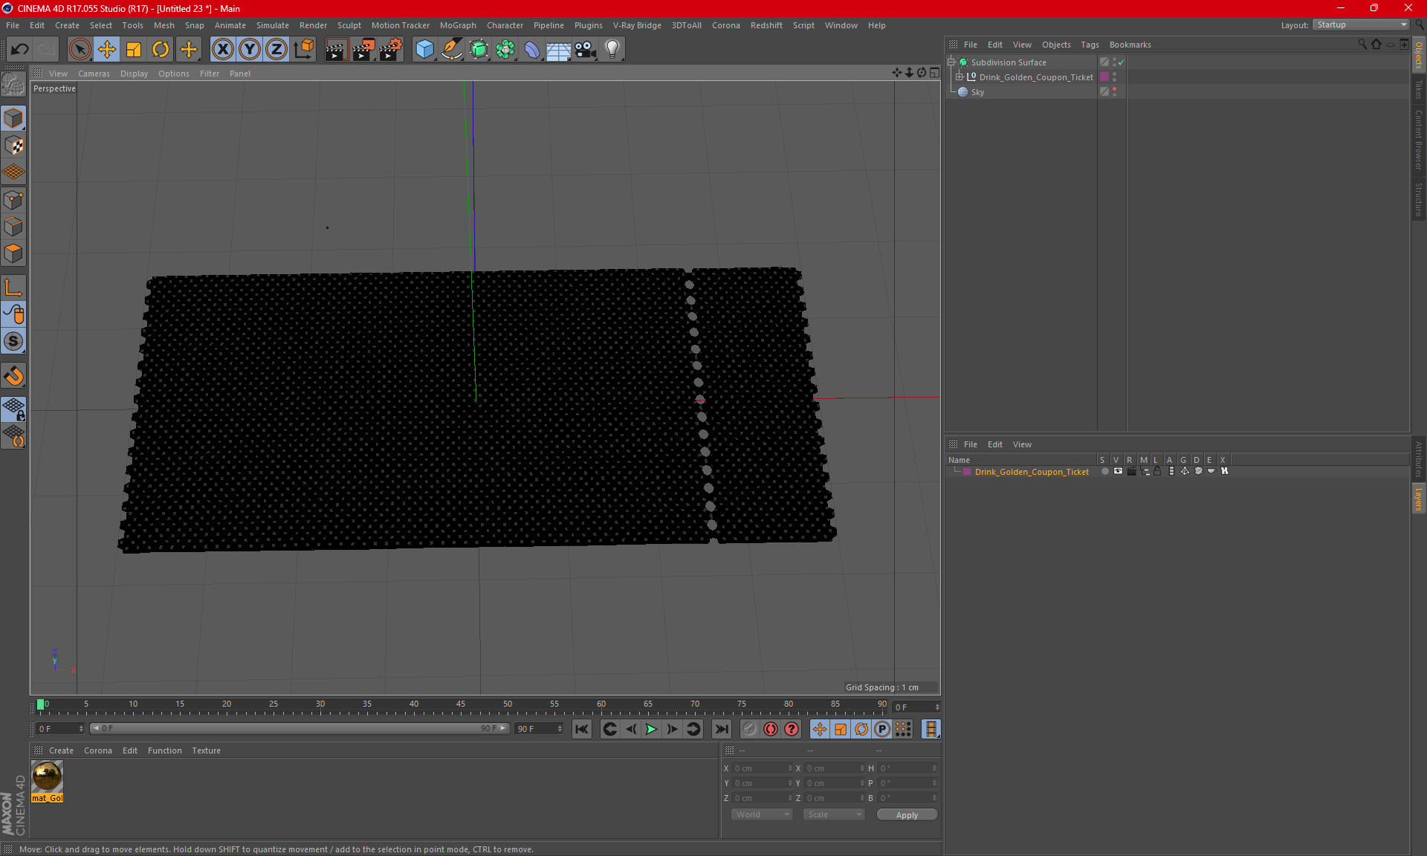
Task: Open the World coordinate system dropdown
Action: [x=763, y=814]
